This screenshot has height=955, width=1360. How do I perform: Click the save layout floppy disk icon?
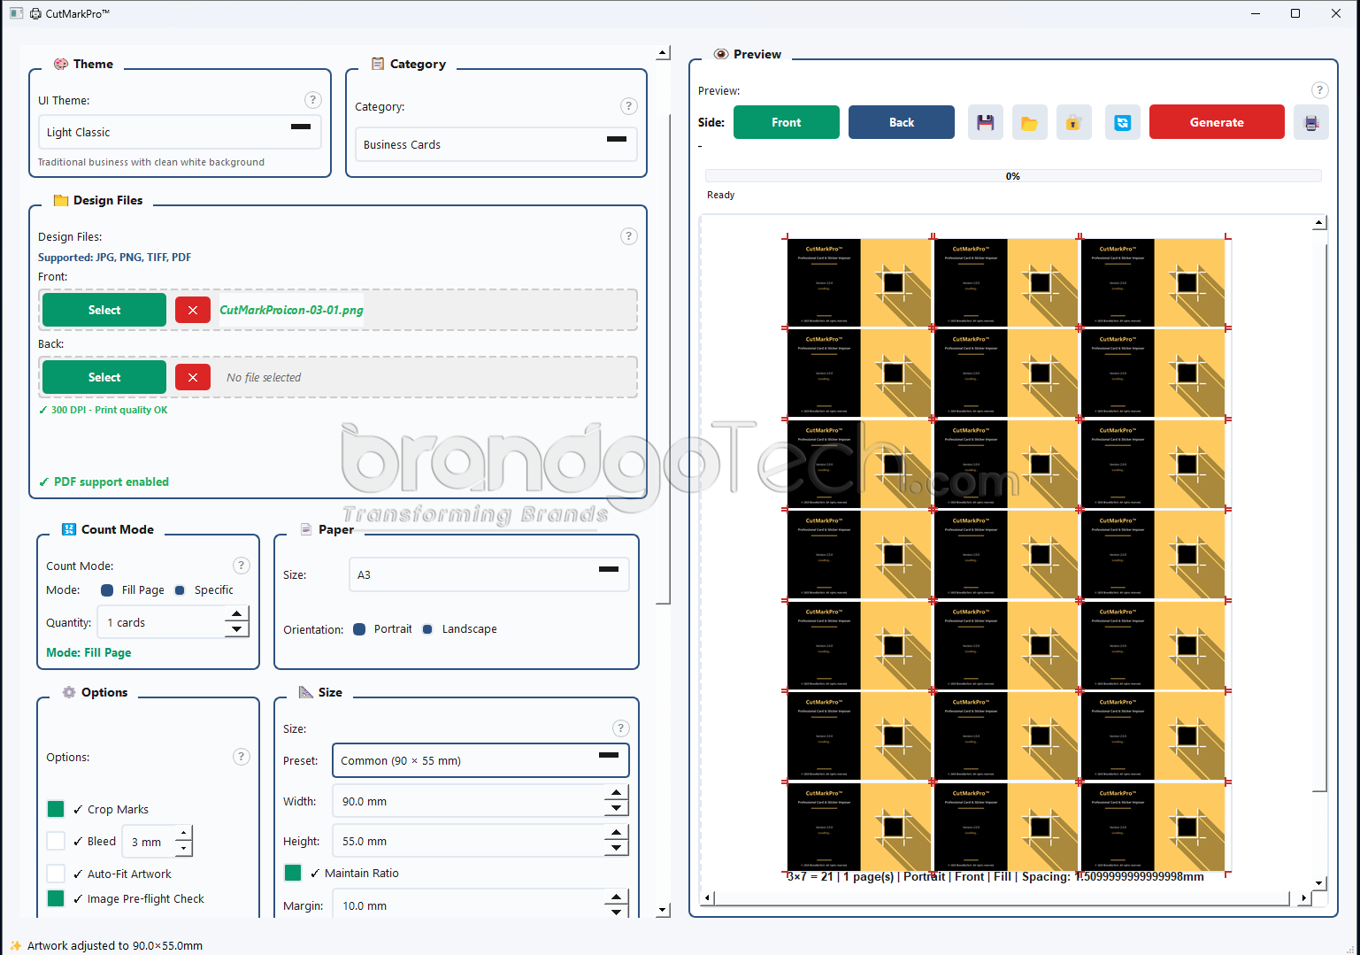click(x=985, y=122)
